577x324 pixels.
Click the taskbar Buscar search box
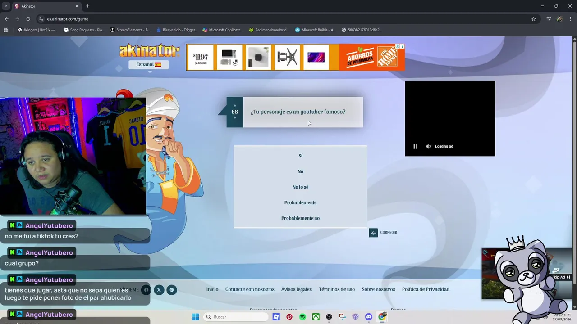tap(235, 317)
